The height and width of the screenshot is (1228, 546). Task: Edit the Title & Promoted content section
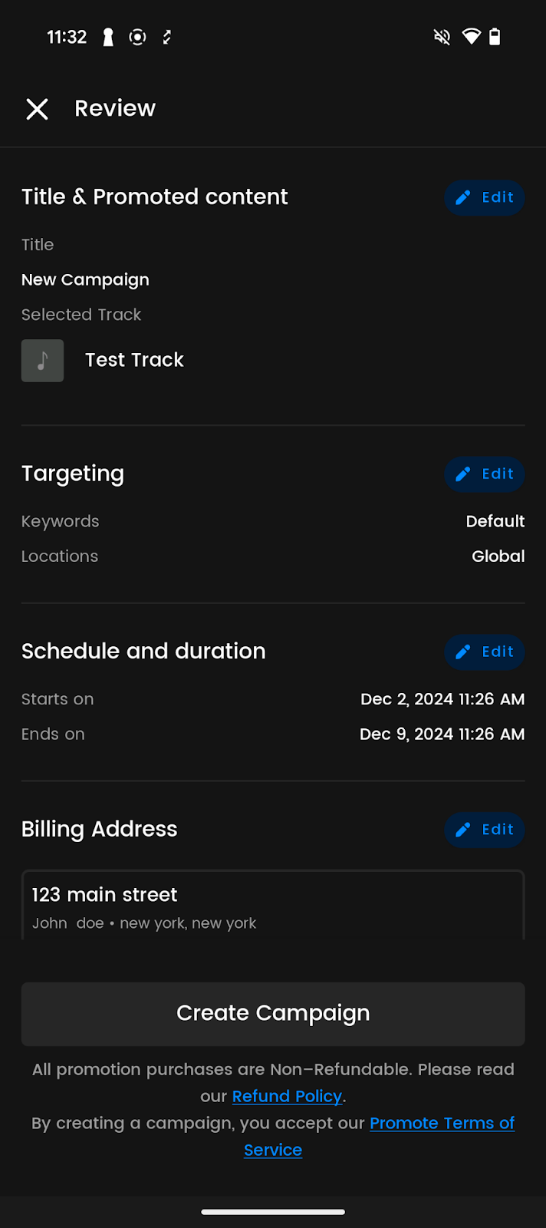(485, 198)
